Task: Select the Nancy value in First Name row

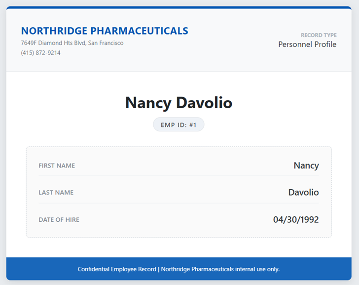Action: click(x=306, y=165)
